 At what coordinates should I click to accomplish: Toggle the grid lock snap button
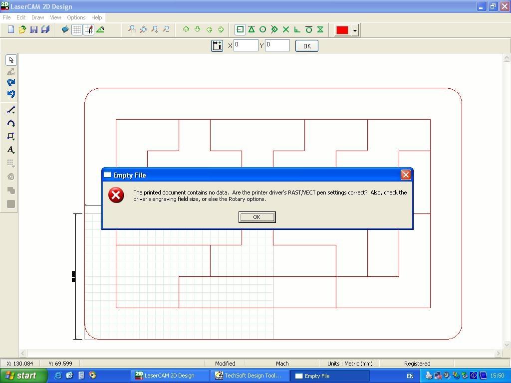[89, 30]
